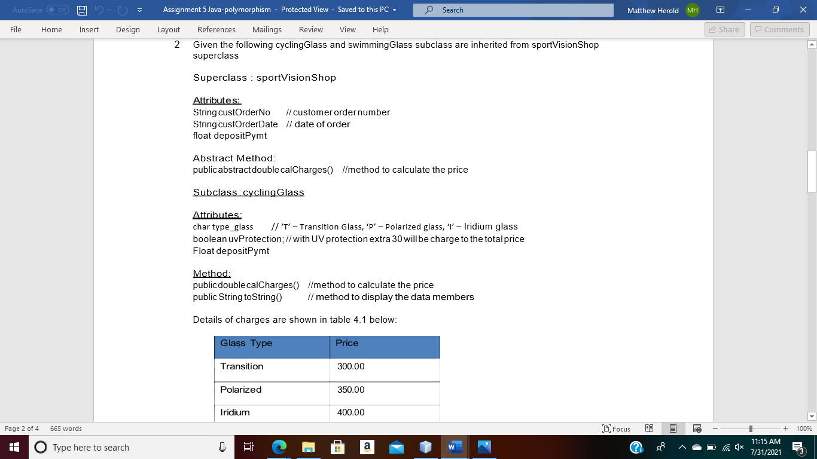Image resolution: width=817 pixels, height=459 pixels.
Task: Toggle Print Layout view
Action: coord(673,428)
